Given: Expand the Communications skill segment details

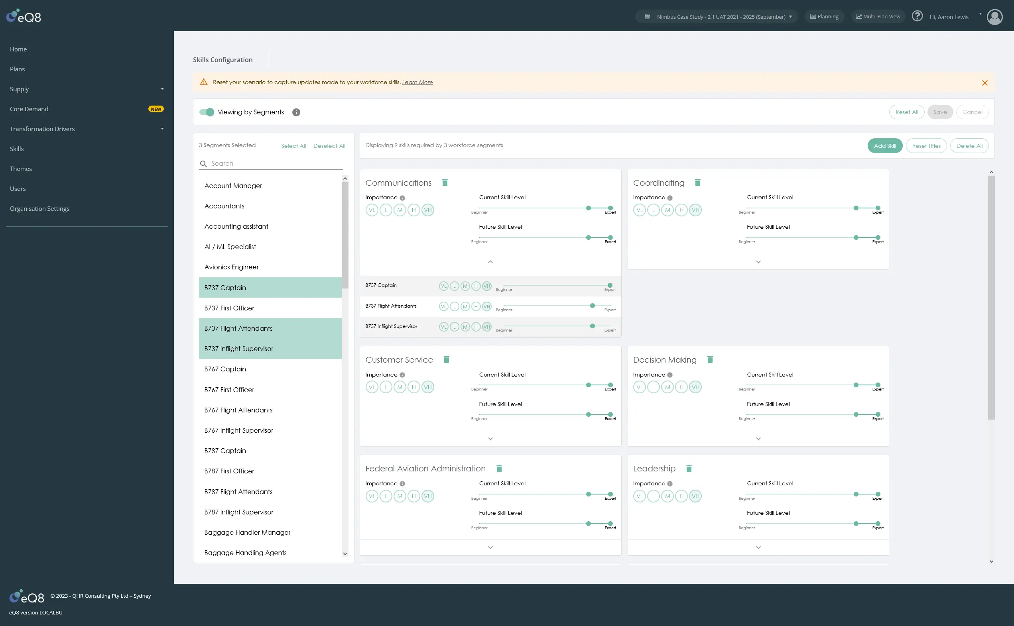Looking at the screenshot, I should [x=490, y=262].
